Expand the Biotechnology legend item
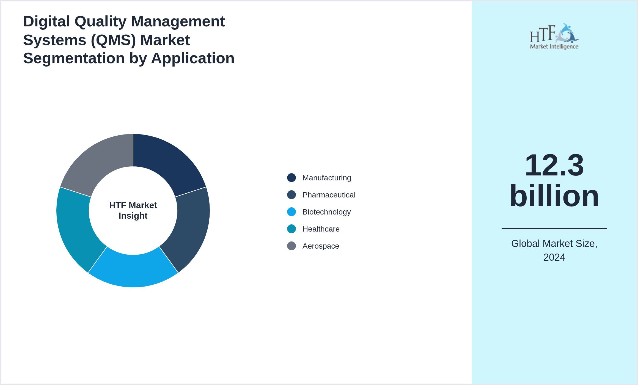Image resolution: width=638 pixels, height=385 pixels. 327,212
